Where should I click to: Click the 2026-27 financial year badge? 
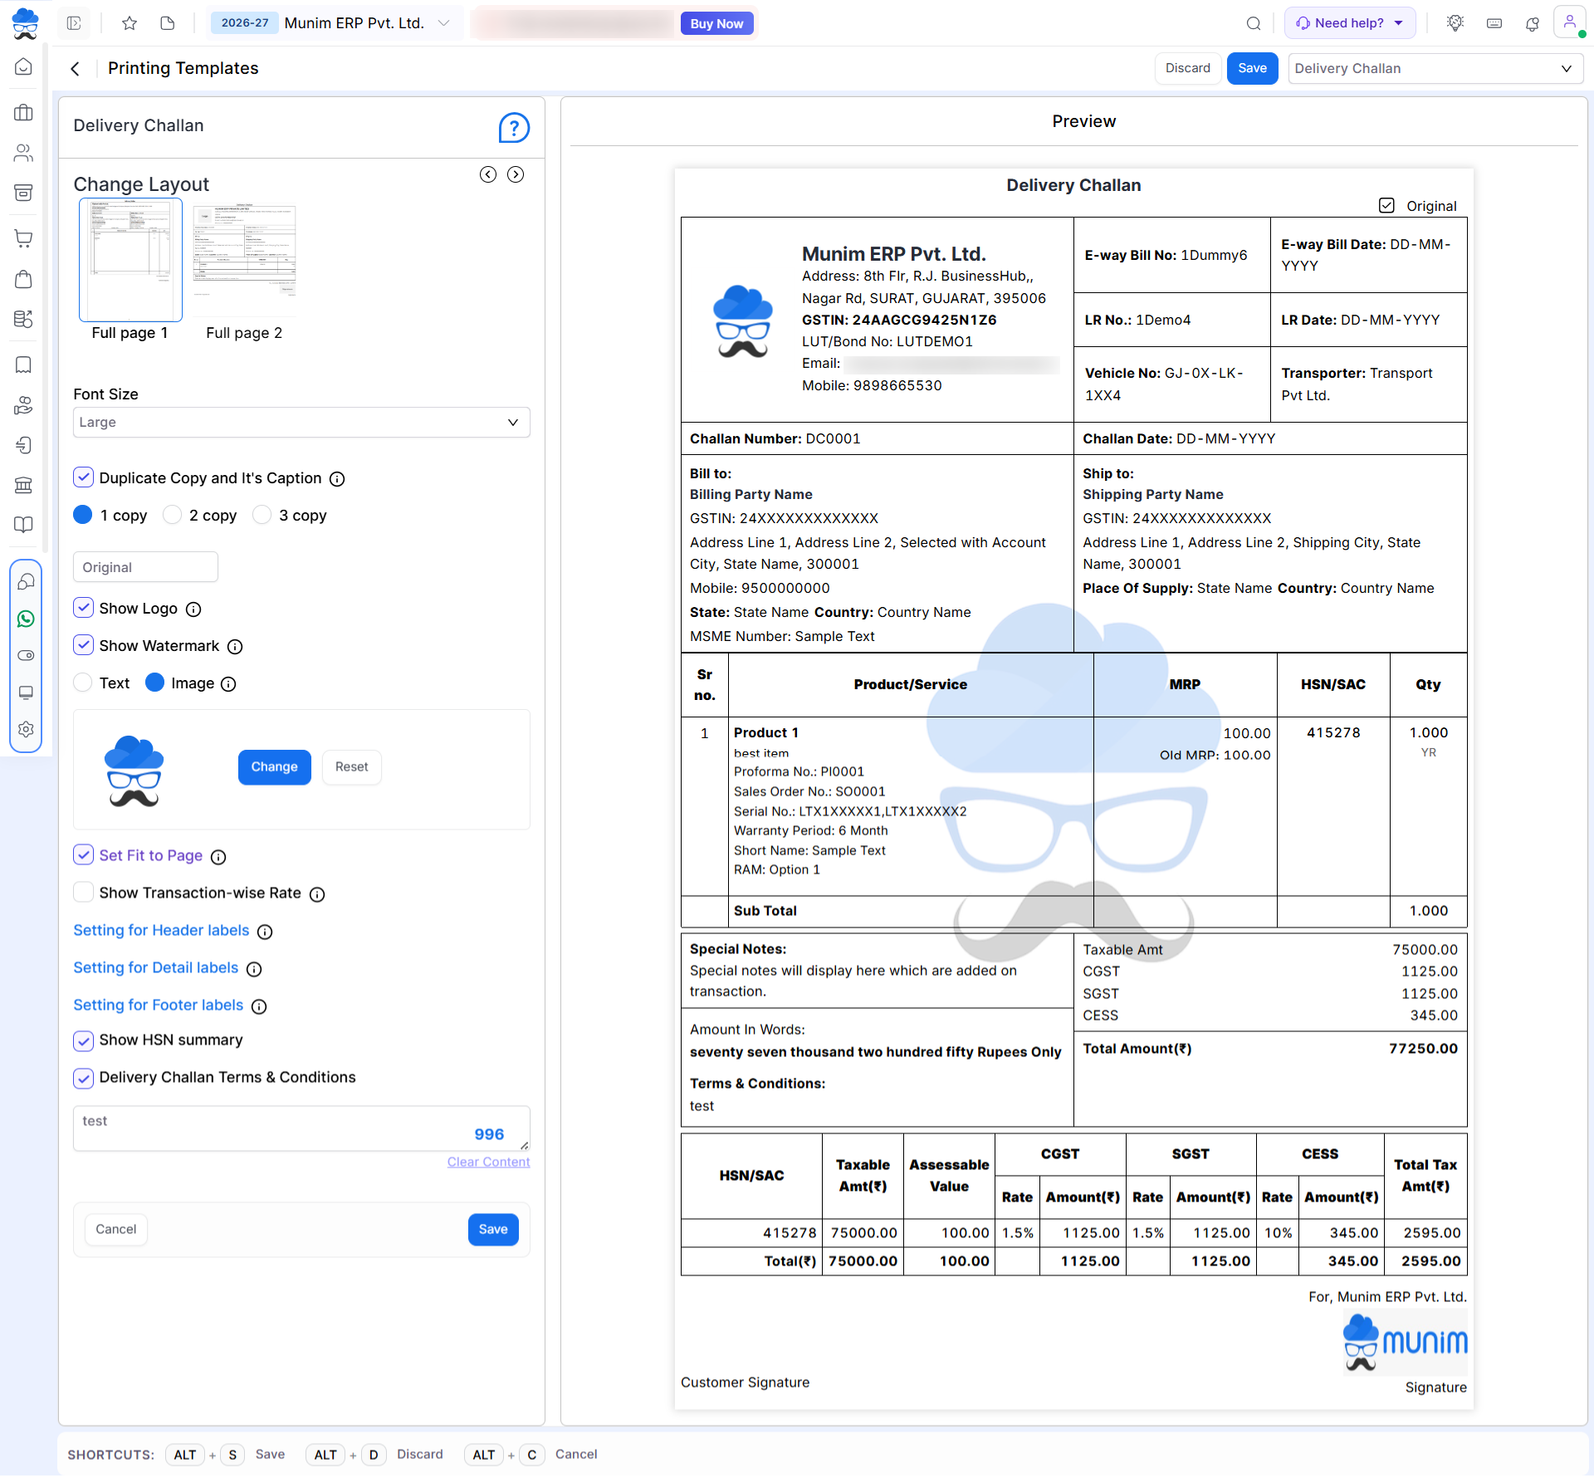pos(244,23)
